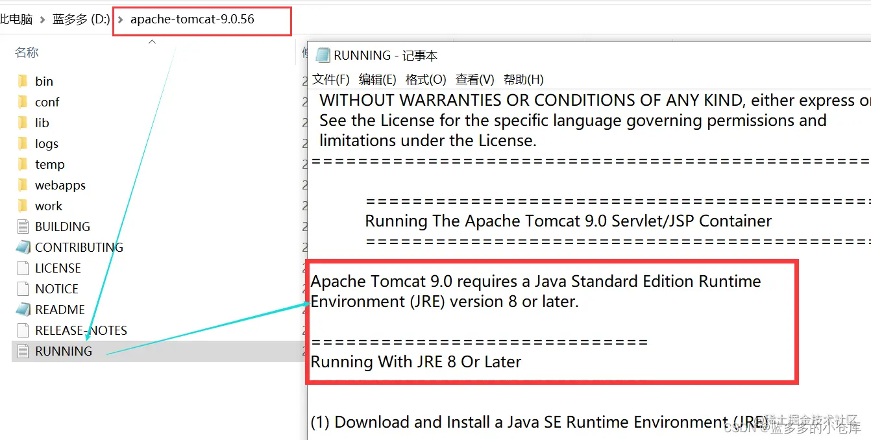The height and width of the screenshot is (440, 871).
Task: Click the CONTRIBUTING file icon
Action: click(23, 247)
